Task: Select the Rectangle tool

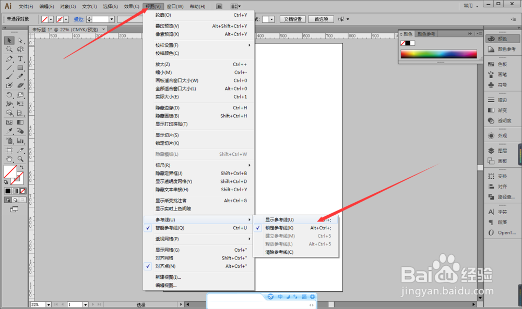Action: click(x=20, y=68)
